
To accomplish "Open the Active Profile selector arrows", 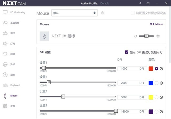I will (140, 3).
